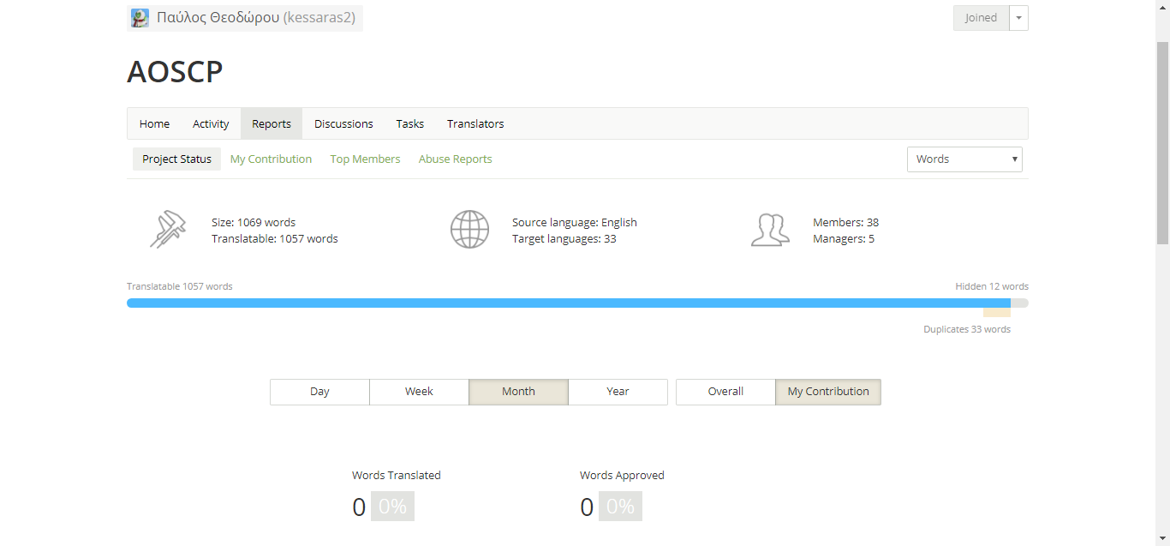This screenshot has height=546, width=1170.
Task: Click the 'Size: 1069 words' text
Action: click(x=254, y=222)
